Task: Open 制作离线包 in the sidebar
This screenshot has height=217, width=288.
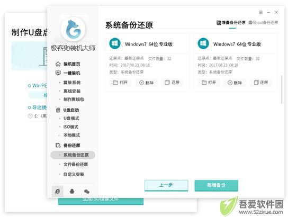Action: [74, 100]
